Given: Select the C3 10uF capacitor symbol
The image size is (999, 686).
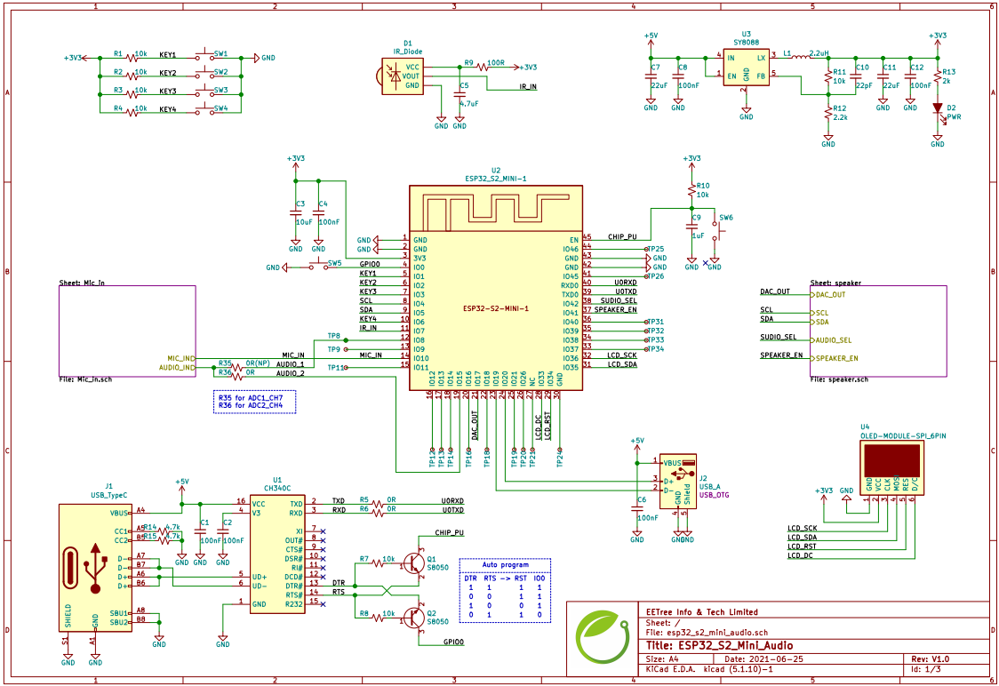Looking at the screenshot, I should pyautogui.click(x=296, y=214).
